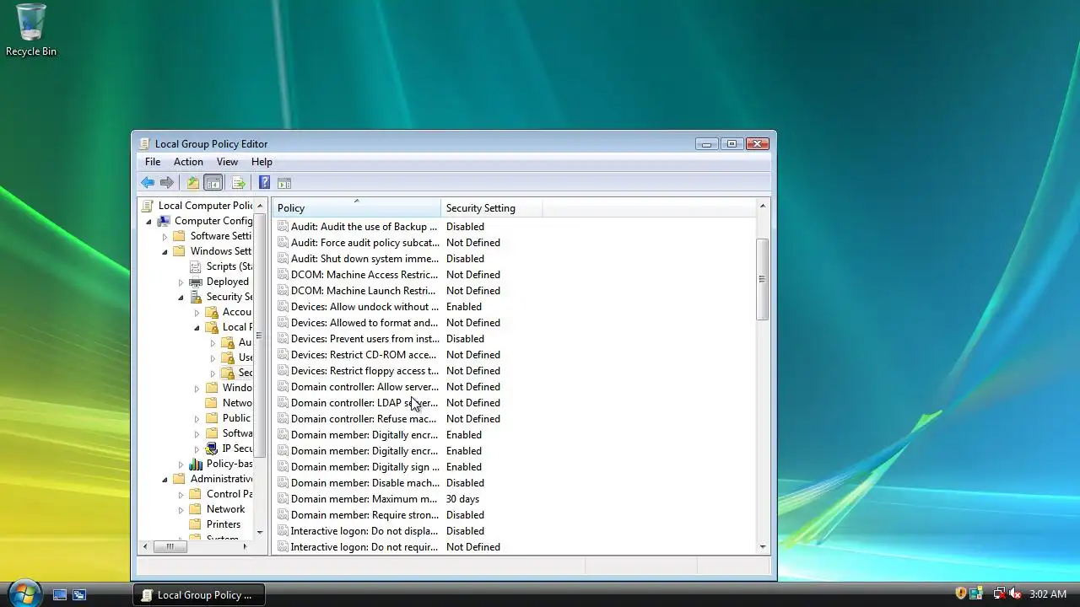
Task: Open the Action menu
Action: point(188,162)
